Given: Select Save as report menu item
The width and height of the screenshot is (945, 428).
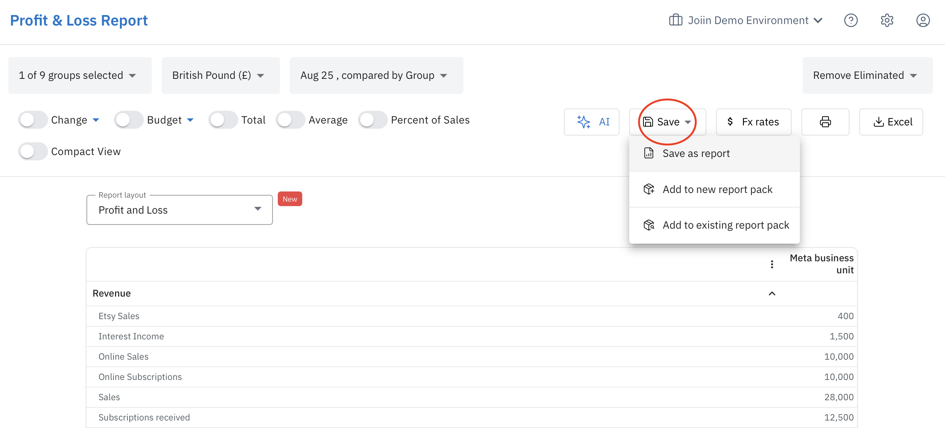Looking at the screenshot, I should (x=696, y=154).
